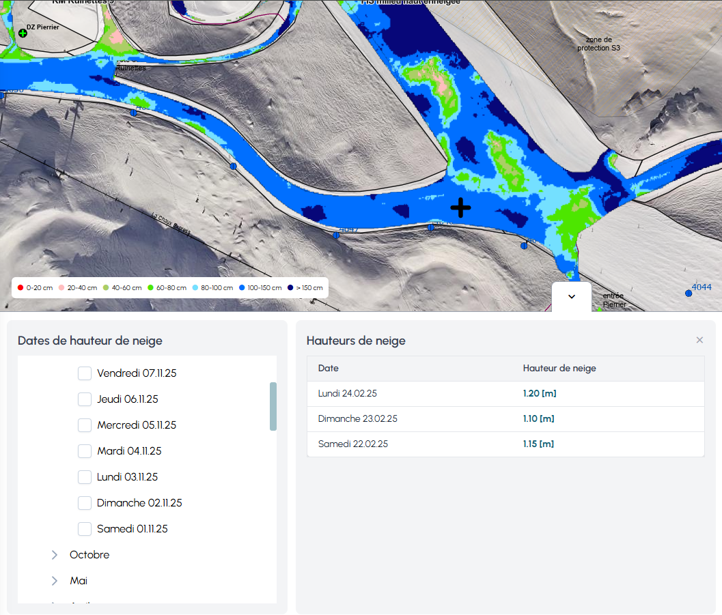Viewport: 722px width, 615px height.
Task: Select the blue hydrant marker 4044
Action: pyautogui.click(x=689, y=294)
